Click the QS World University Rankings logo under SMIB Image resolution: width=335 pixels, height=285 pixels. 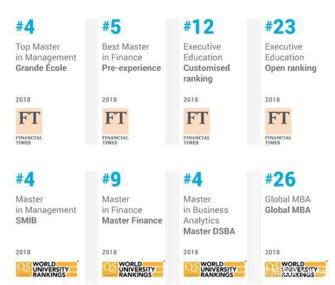tap(47, 269)
